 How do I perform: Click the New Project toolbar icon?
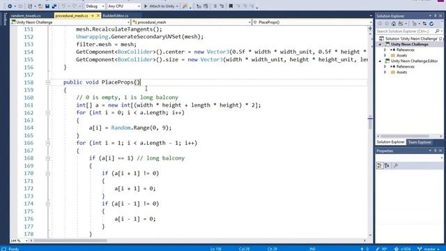29,6
